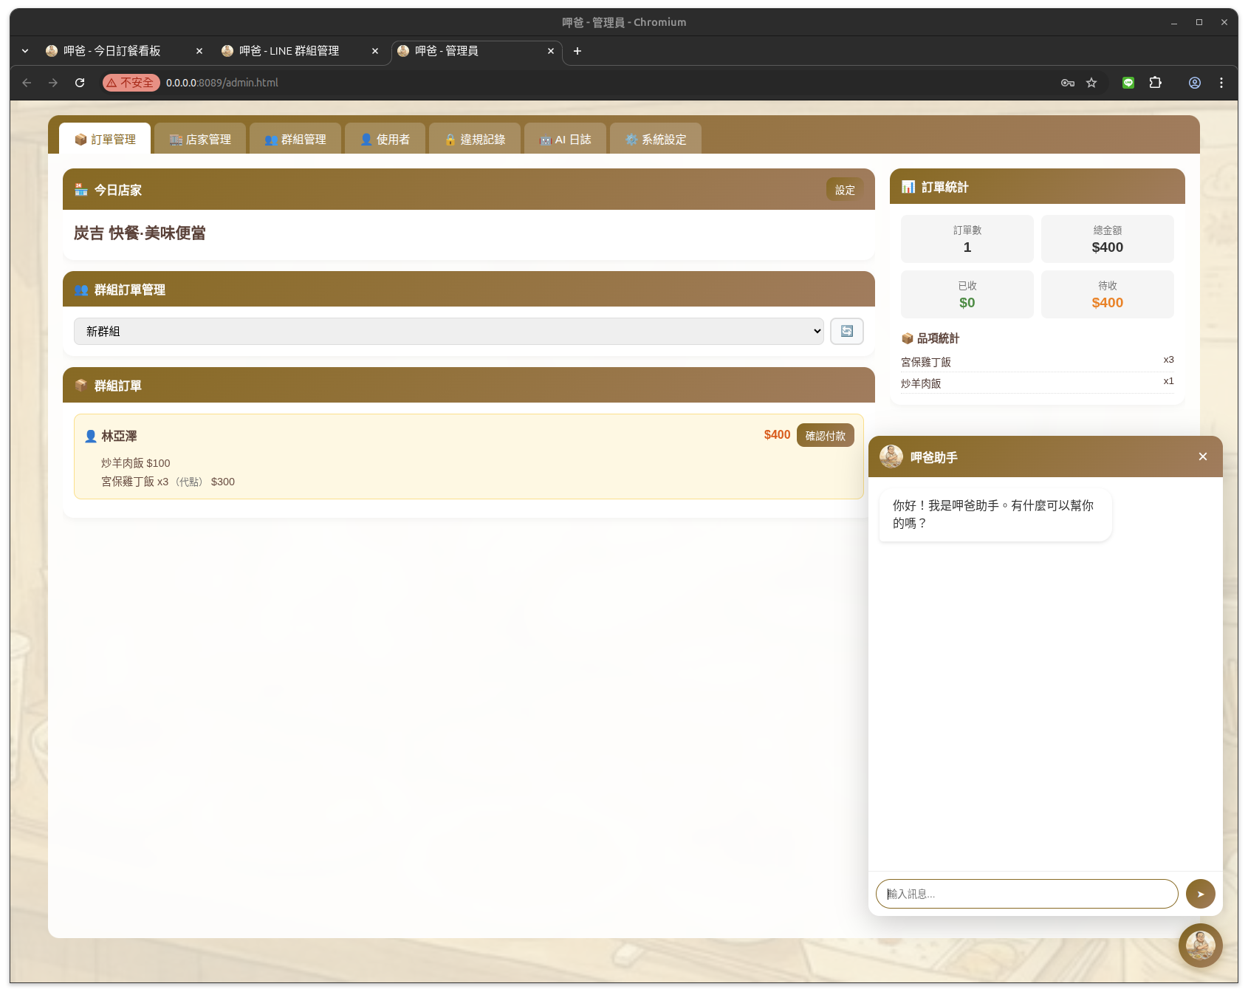1248x995 pixels.
Task: Go to the AI 日誌 tab
Action: pyautogui.click(x=565, y=140)
